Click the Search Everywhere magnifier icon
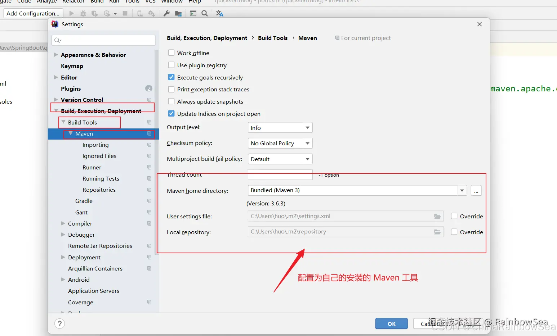Viewport: 557px width, 336px height. [x=205, y=13]
